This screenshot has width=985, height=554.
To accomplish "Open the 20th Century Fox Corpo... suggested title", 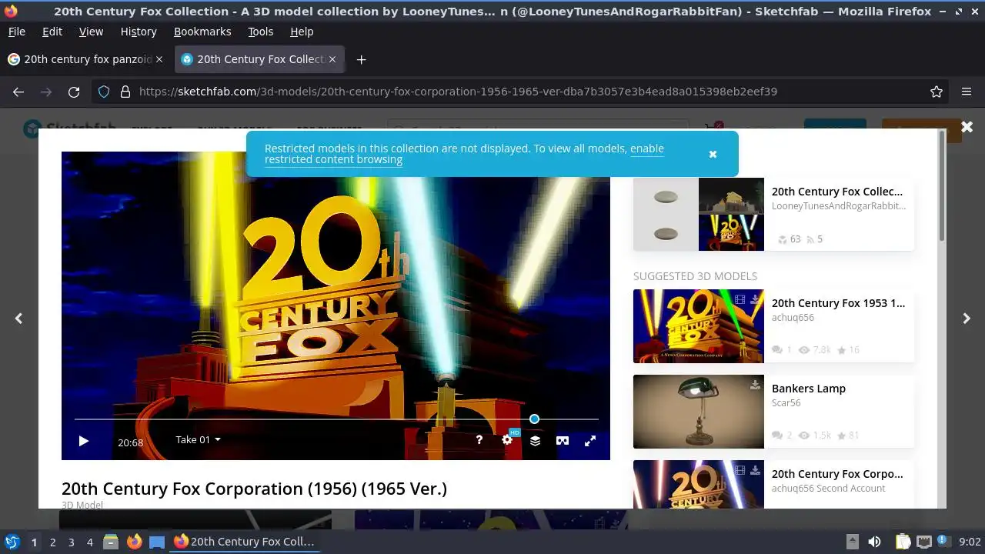I will (837, 474).
